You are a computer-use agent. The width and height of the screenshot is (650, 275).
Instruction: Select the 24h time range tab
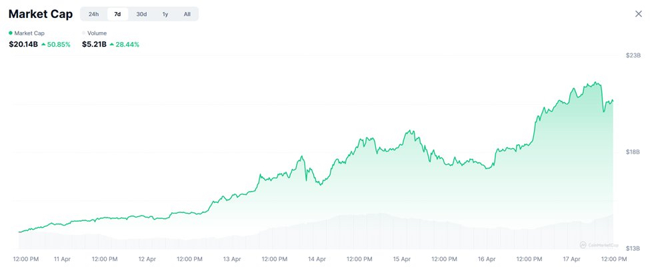coord(93,14)
